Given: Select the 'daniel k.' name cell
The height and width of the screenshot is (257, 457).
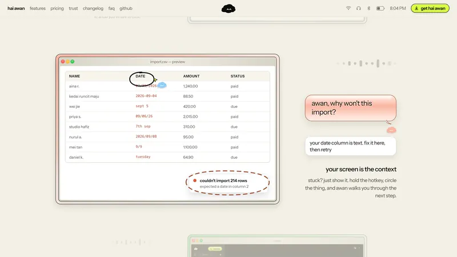Looking at the screenshot, I should click(76, 158).
